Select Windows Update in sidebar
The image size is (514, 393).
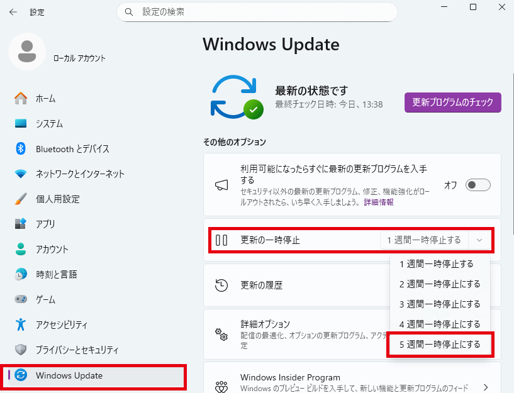(69, 376)
